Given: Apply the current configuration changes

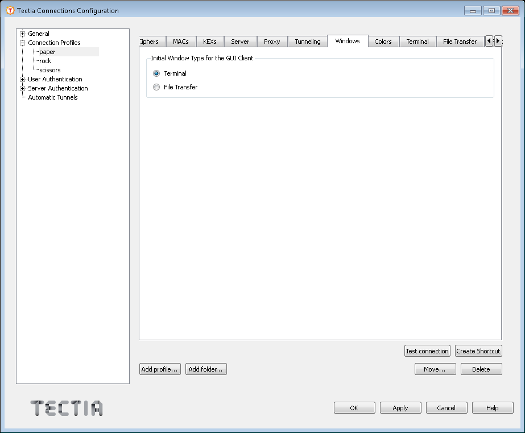Looking at the screenshot, I should [x=400, y=407].
